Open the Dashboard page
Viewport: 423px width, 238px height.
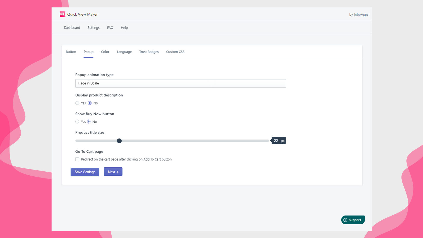pyautogui.click(x=72, y=28)
